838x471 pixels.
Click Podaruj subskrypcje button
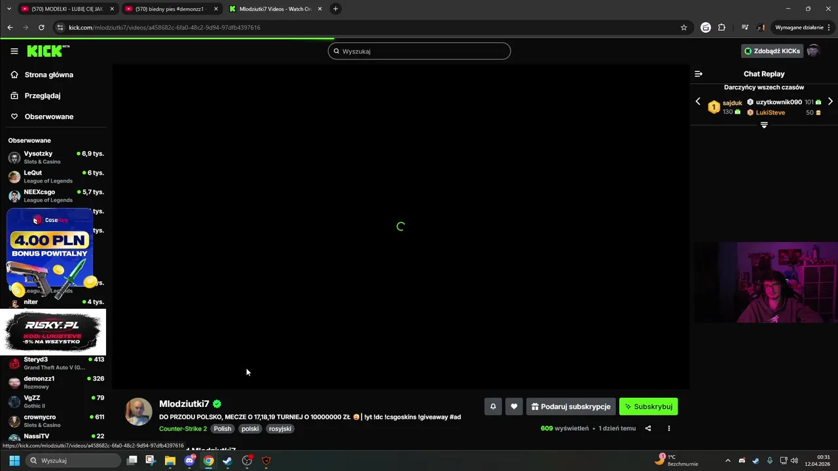pyautogui.click(x=571, y=406)
